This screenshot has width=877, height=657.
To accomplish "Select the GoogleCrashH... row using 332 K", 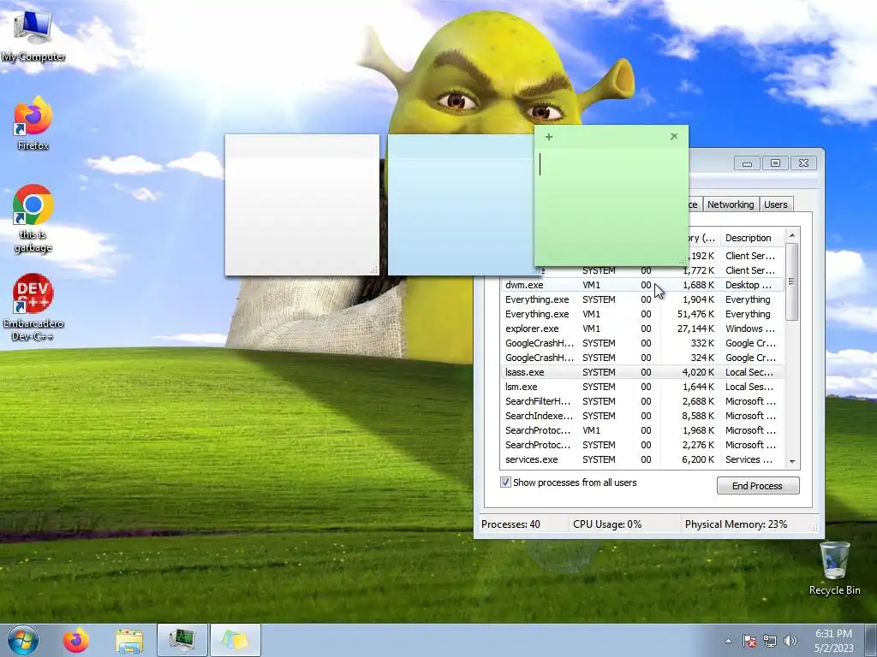I will [642, 343].
